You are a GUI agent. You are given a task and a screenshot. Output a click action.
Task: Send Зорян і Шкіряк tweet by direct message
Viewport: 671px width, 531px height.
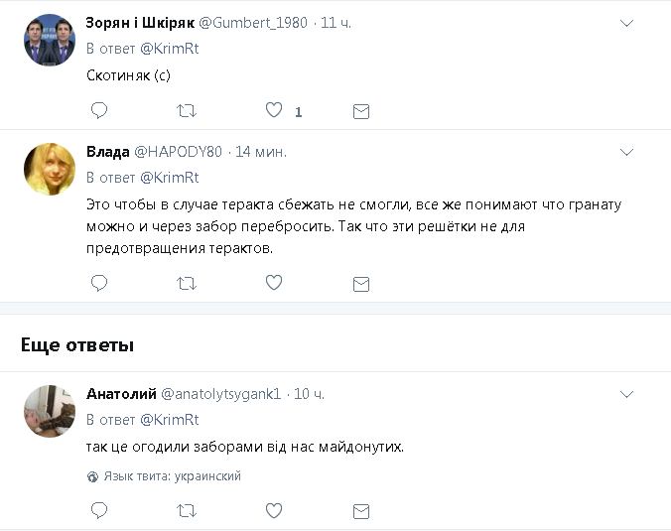(361, 111)
